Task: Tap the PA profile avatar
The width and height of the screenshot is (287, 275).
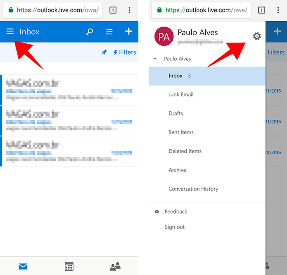Action: [x=164, y=36]
